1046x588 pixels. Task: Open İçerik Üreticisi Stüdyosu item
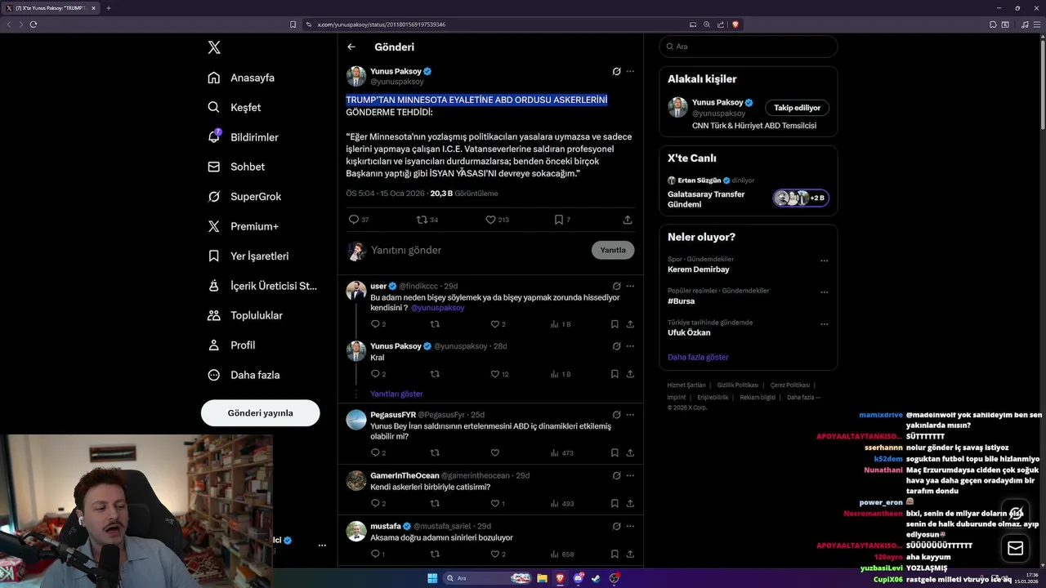(x=261, y=286)
